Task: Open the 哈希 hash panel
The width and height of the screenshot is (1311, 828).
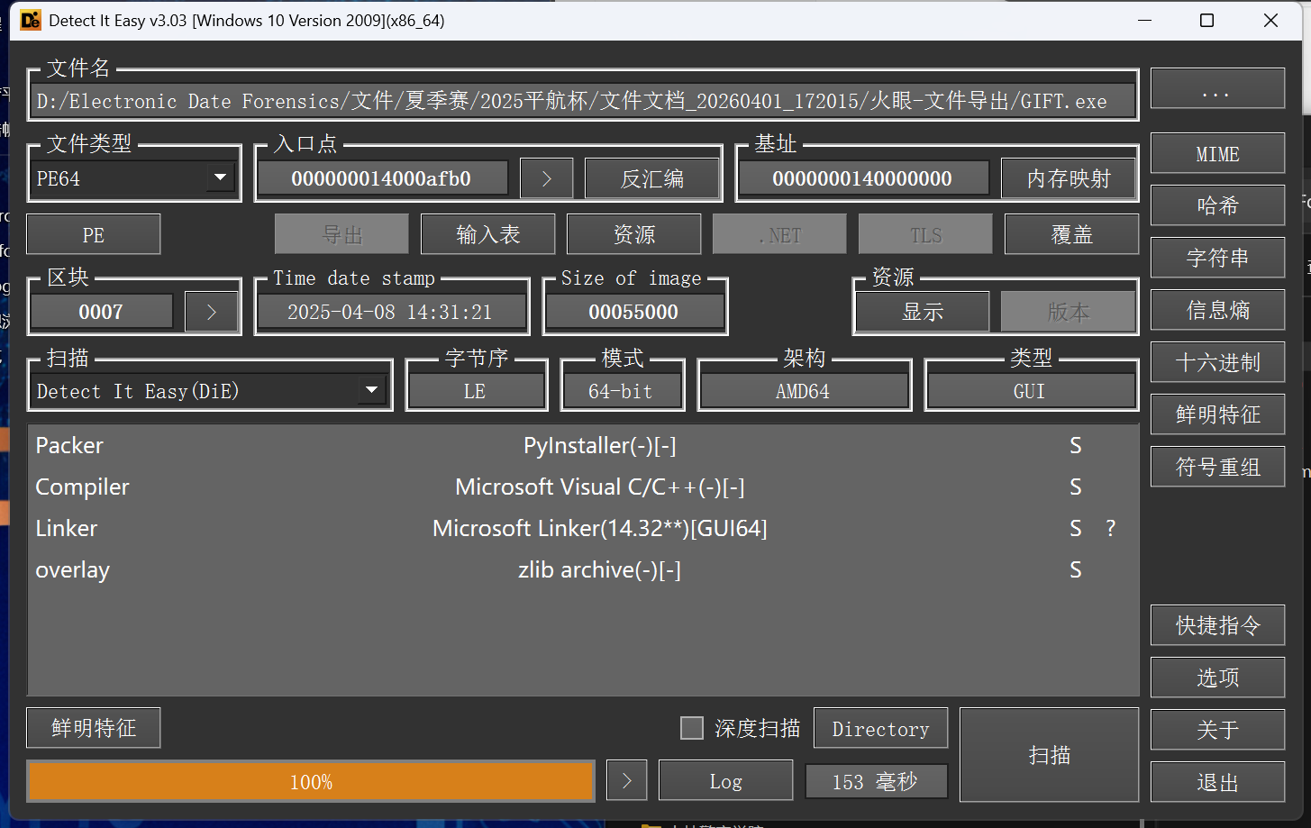Action: pos(1217,205)
